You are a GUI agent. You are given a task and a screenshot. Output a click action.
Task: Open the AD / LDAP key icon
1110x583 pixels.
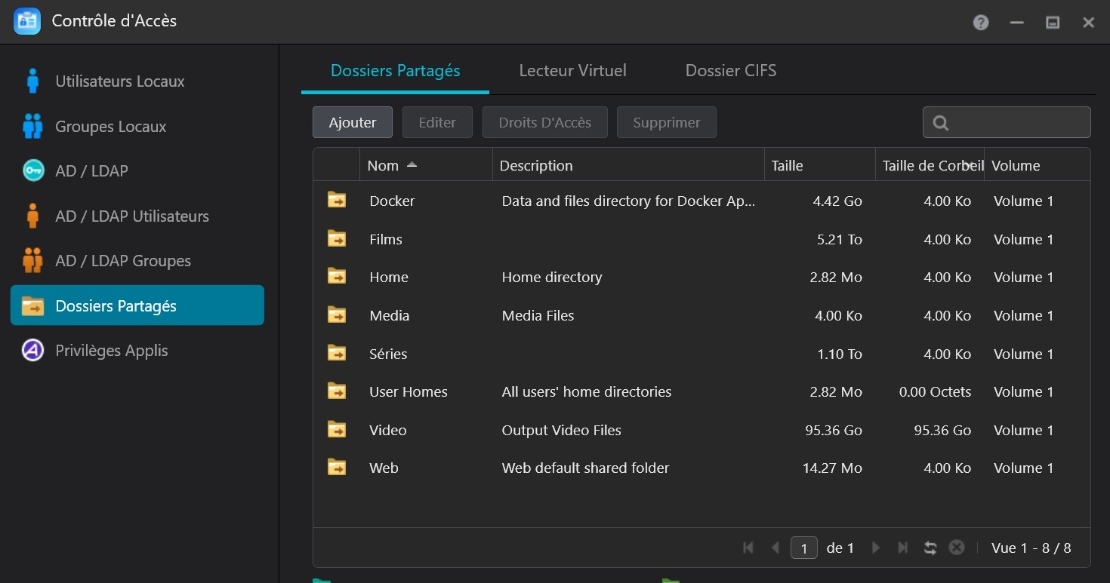[33, 171]
